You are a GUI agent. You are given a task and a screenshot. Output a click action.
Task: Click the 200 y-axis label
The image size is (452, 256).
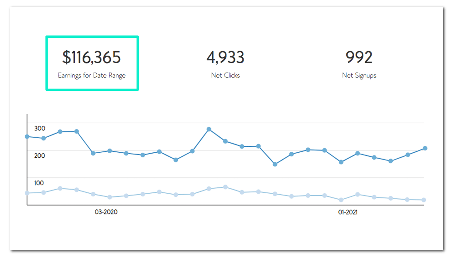click(x=39, y=156)
